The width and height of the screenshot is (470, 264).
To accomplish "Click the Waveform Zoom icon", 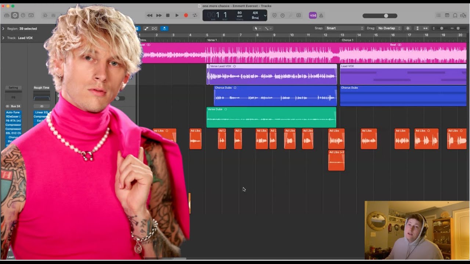I will pyautogui.click(x=408, y=28).
